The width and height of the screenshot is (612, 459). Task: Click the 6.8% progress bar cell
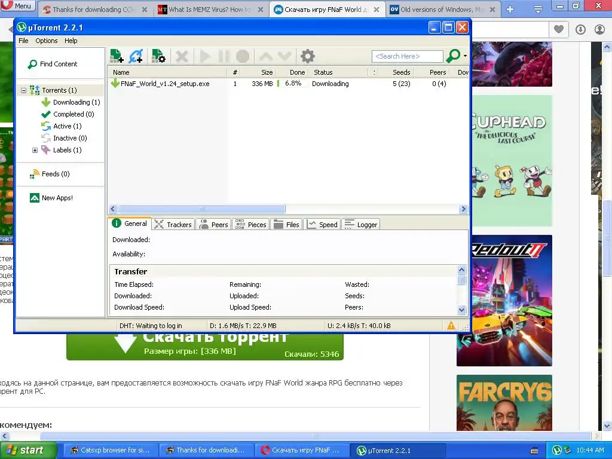tap(292, 84)
